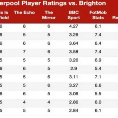The height and width of the screenshot is (118, 118).
Task: Click the BBC Sport value 3.27
Action: pos(74,85)
